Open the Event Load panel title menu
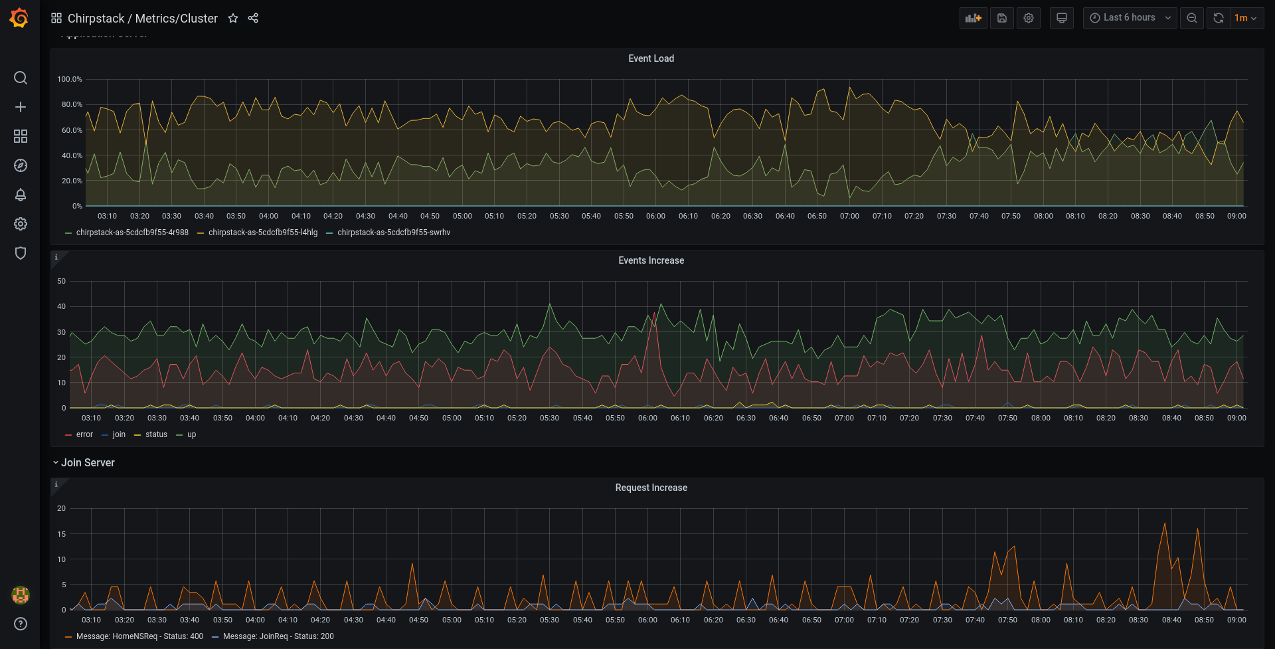This screenshot has height=649, width=1275. [x=651, y=58]
